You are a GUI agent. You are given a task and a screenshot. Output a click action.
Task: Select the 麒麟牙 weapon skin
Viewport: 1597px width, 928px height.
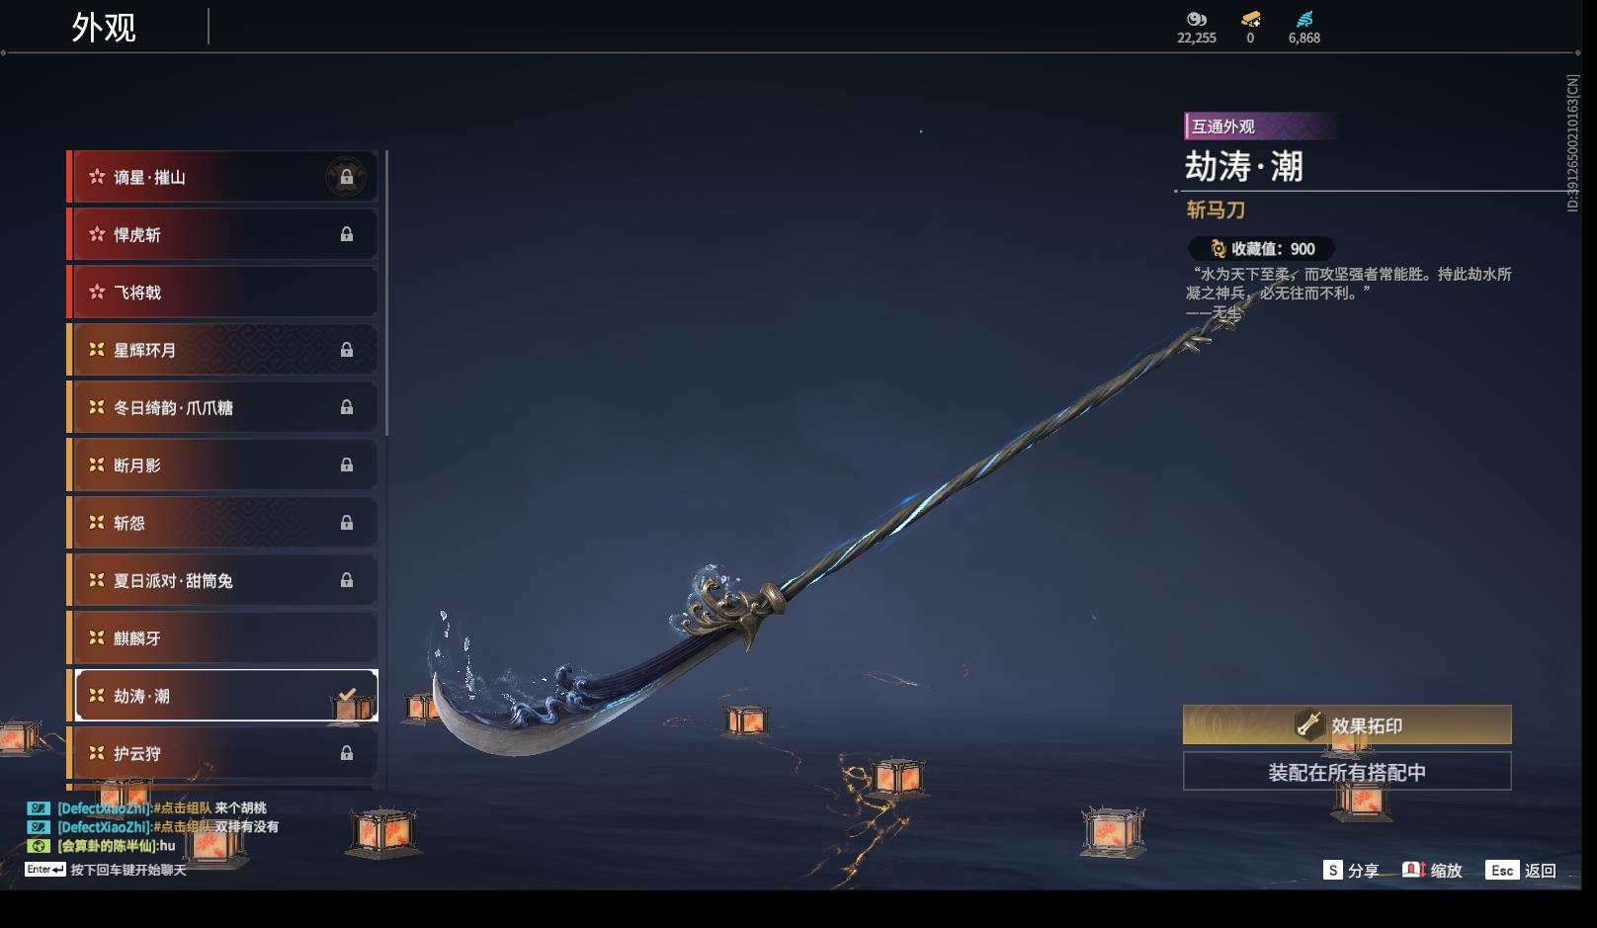tap(222, 638)
